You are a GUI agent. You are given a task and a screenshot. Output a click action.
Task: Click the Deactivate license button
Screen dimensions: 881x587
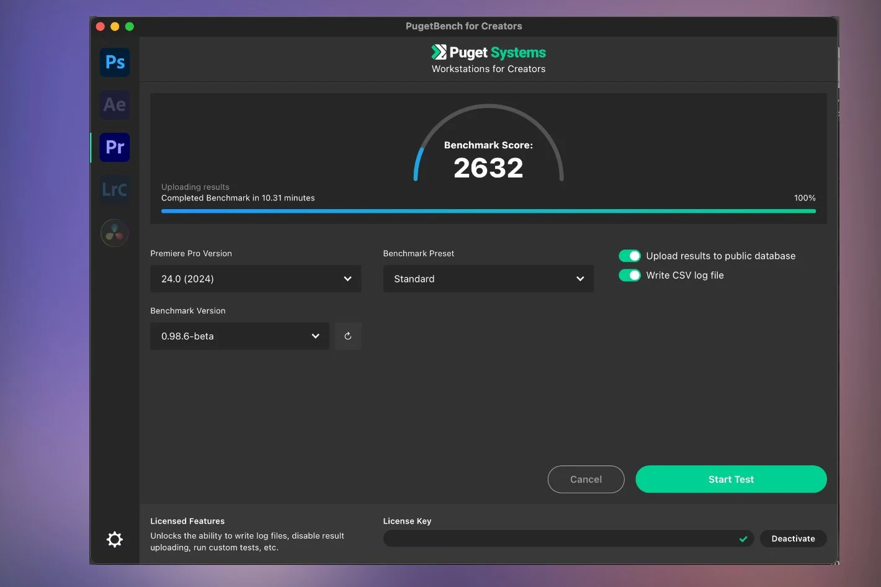793,539
